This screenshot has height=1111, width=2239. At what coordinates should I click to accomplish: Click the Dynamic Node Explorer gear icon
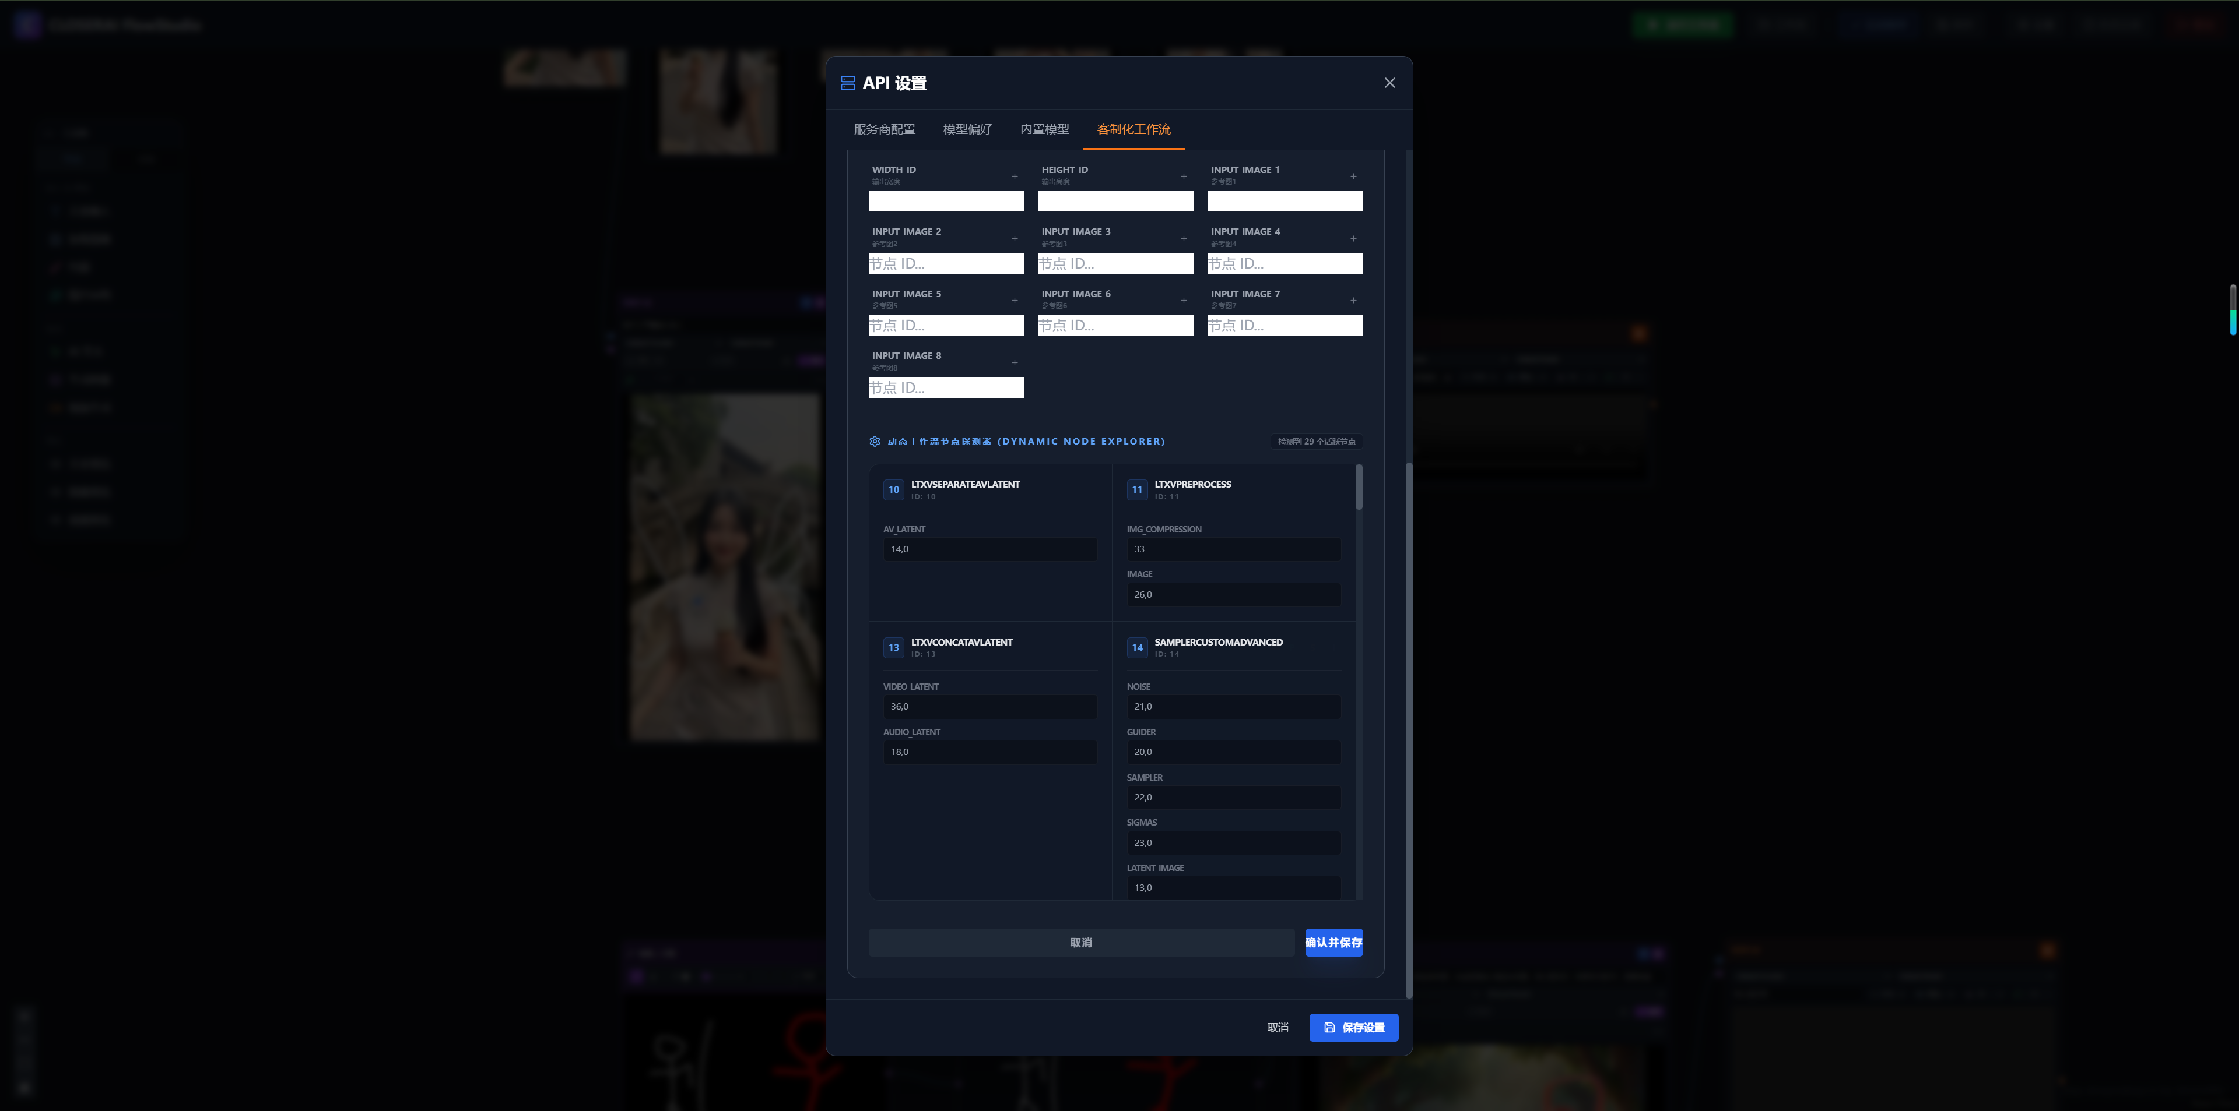tap(875, 441)
